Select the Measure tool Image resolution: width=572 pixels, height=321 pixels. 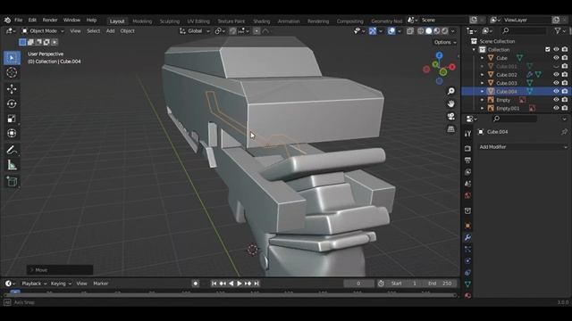(x=12, y=165)
